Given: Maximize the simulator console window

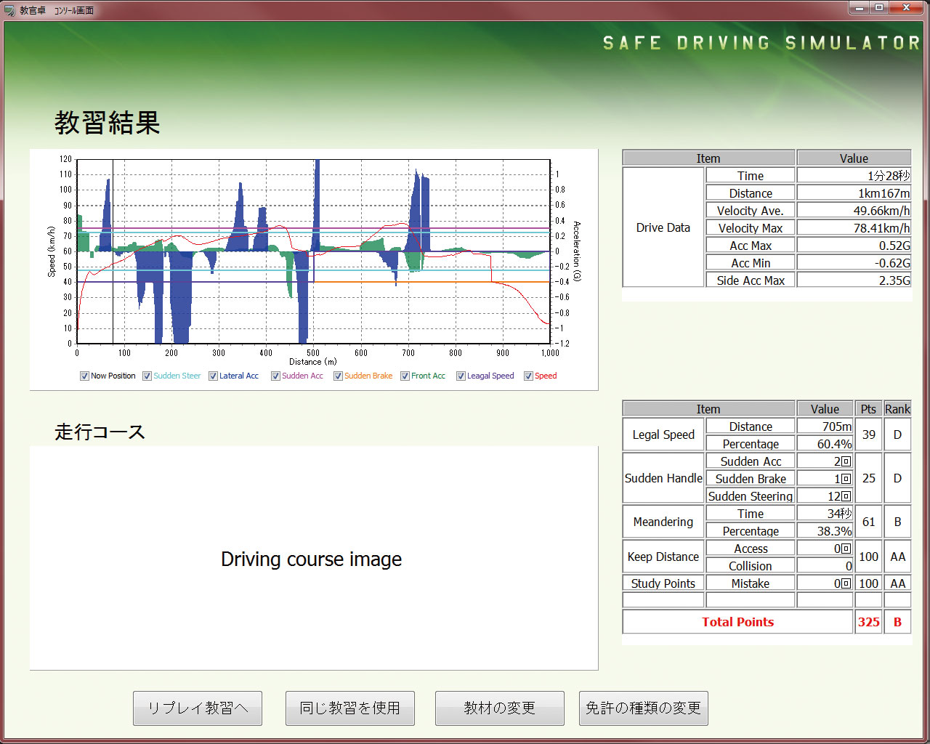Looking at the screenshot, I should pos(879,8).
